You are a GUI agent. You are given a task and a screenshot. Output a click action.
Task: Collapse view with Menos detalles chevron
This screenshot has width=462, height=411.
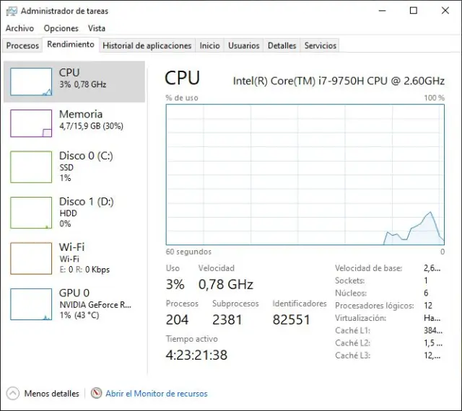click(x=13, y=394)
